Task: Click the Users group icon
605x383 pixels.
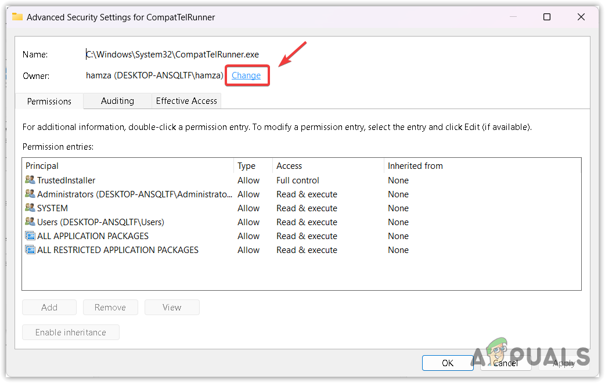Action: (x=30, y=222)
